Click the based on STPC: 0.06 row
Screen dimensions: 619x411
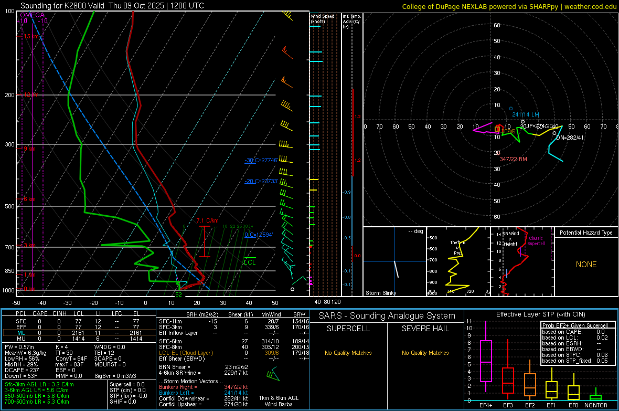tap(575, 355)
